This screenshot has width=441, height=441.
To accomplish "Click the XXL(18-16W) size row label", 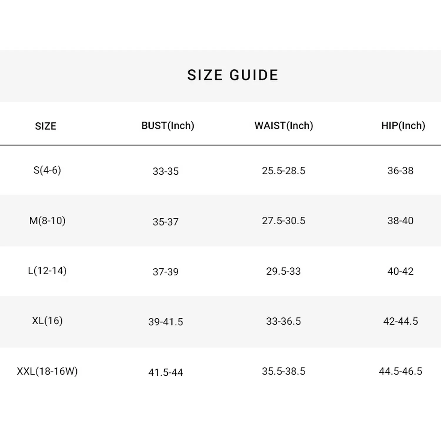I will point(47,371).
